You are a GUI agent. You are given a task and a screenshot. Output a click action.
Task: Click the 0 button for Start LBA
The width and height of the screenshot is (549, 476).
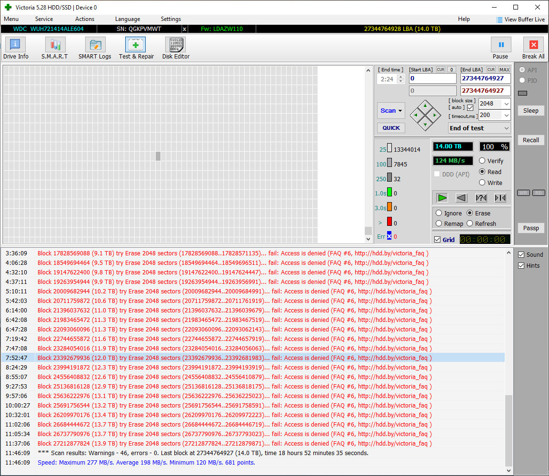[452, 69]
